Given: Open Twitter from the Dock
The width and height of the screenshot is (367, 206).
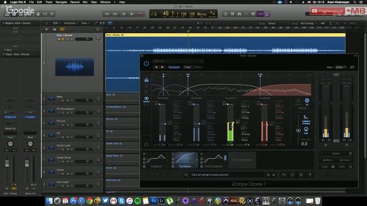Looking at the screenshot, I should (x=106, y=201).
